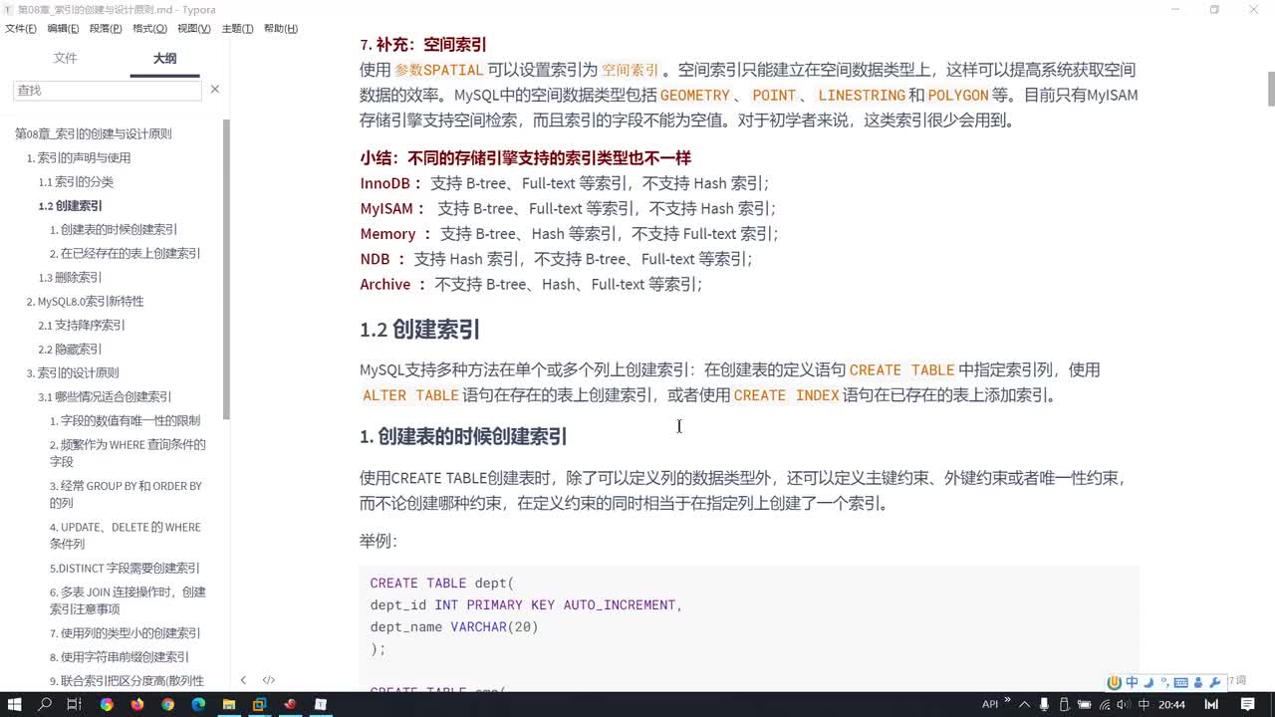Open the 格式(O) menu
The height and width of the screenshot is (717, 1275).
(149, 28)
